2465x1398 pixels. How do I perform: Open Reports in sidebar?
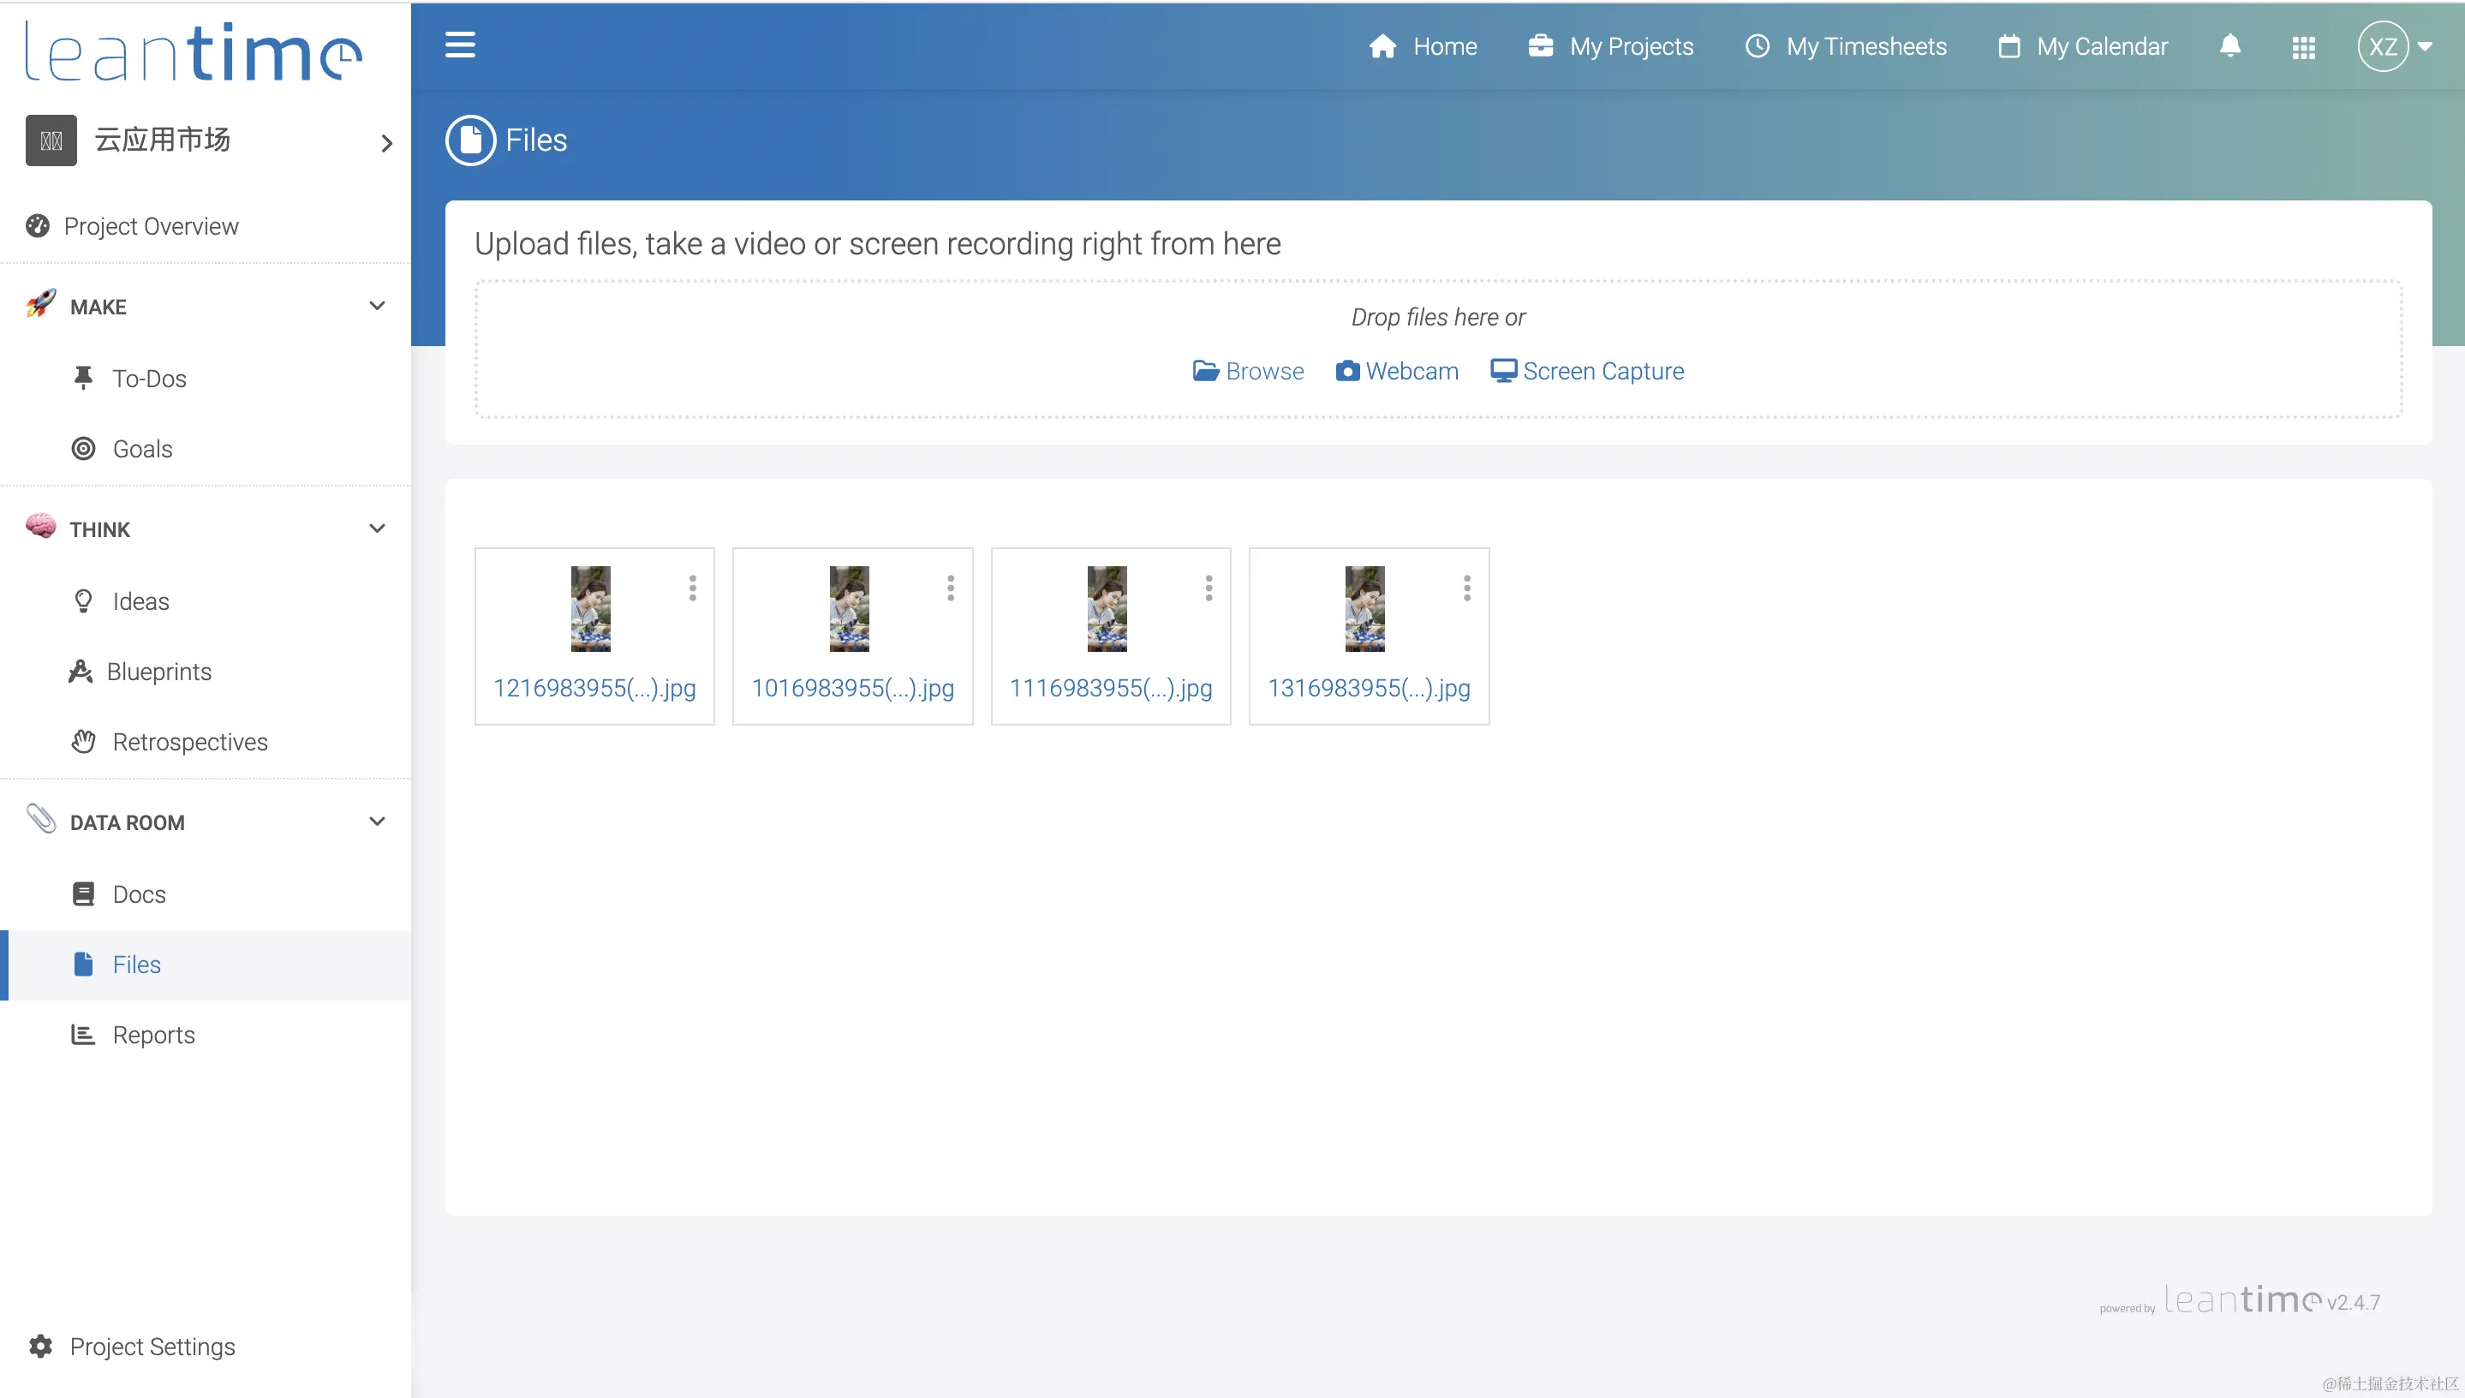point(206,1034)
